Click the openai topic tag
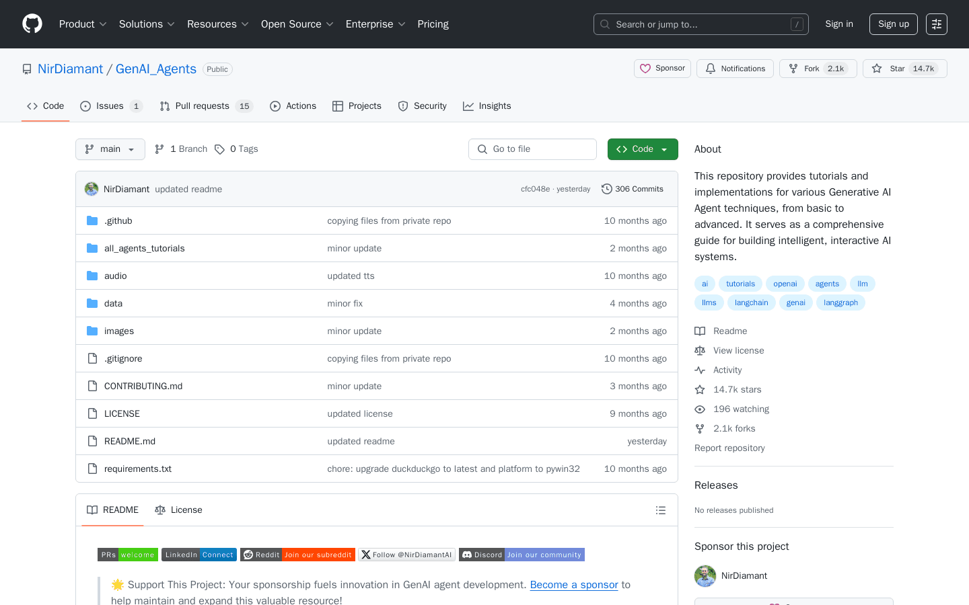Viewport: 969px width, 605px height. point(785,284)
